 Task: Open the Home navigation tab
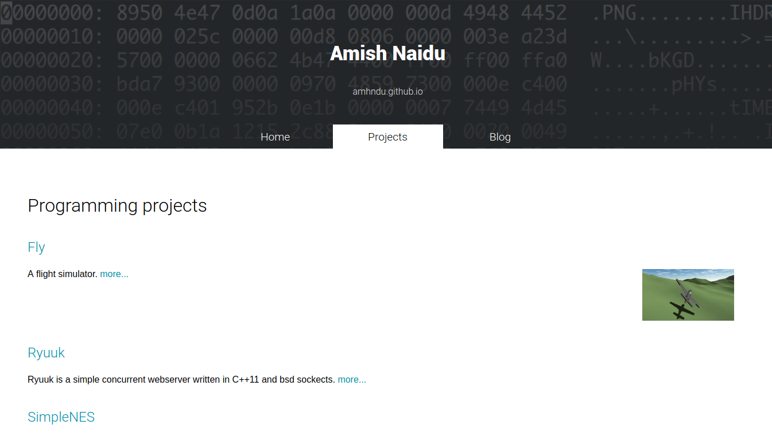coord(276,137)
